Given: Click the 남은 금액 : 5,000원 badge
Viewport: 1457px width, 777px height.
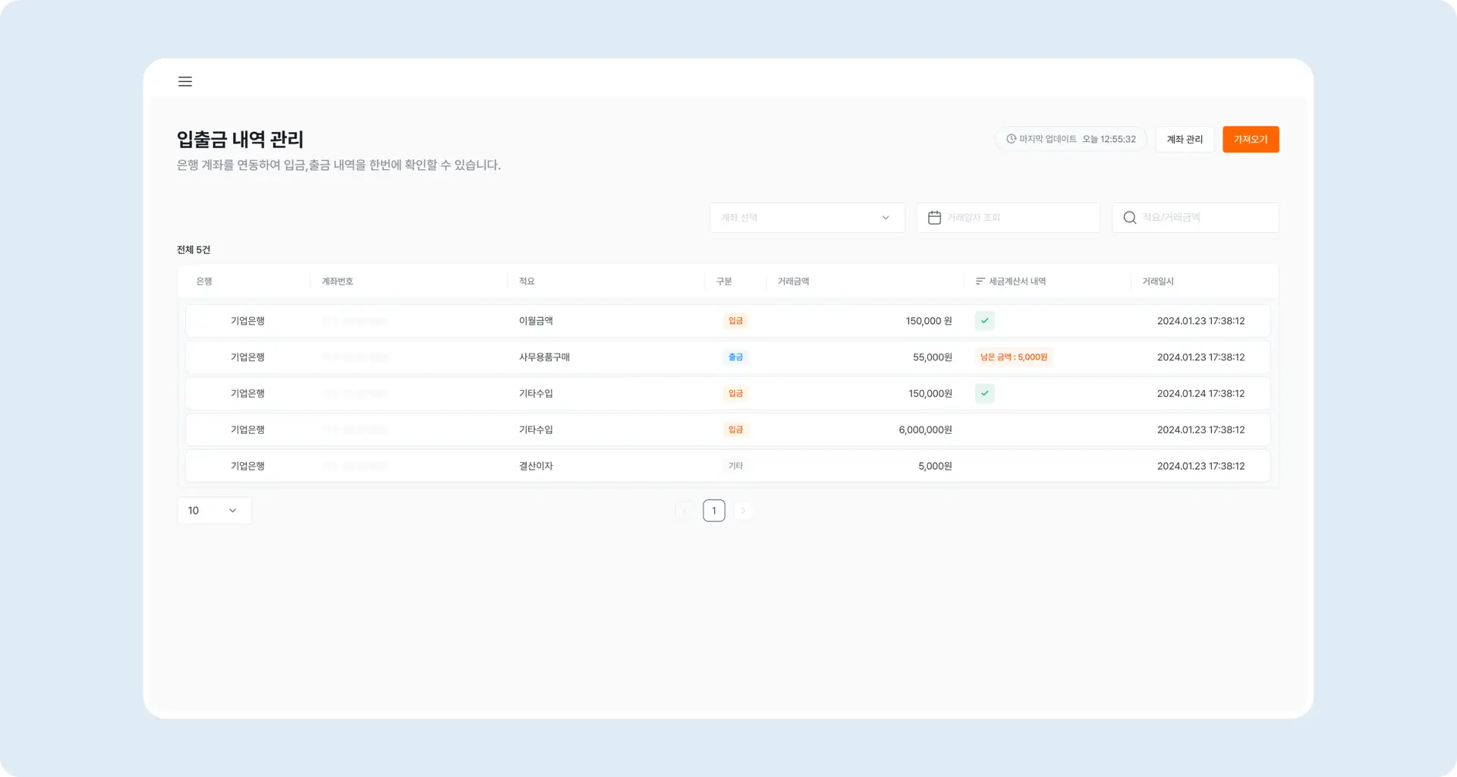Looking at the screenshot, I should [1013, 357].
